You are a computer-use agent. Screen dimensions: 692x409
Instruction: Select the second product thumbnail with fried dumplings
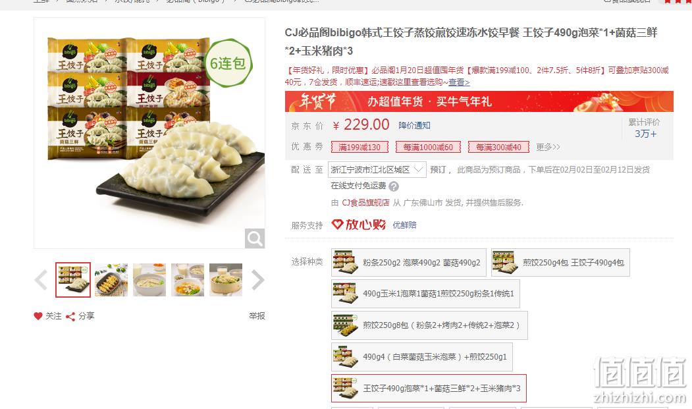click(111, 280)
